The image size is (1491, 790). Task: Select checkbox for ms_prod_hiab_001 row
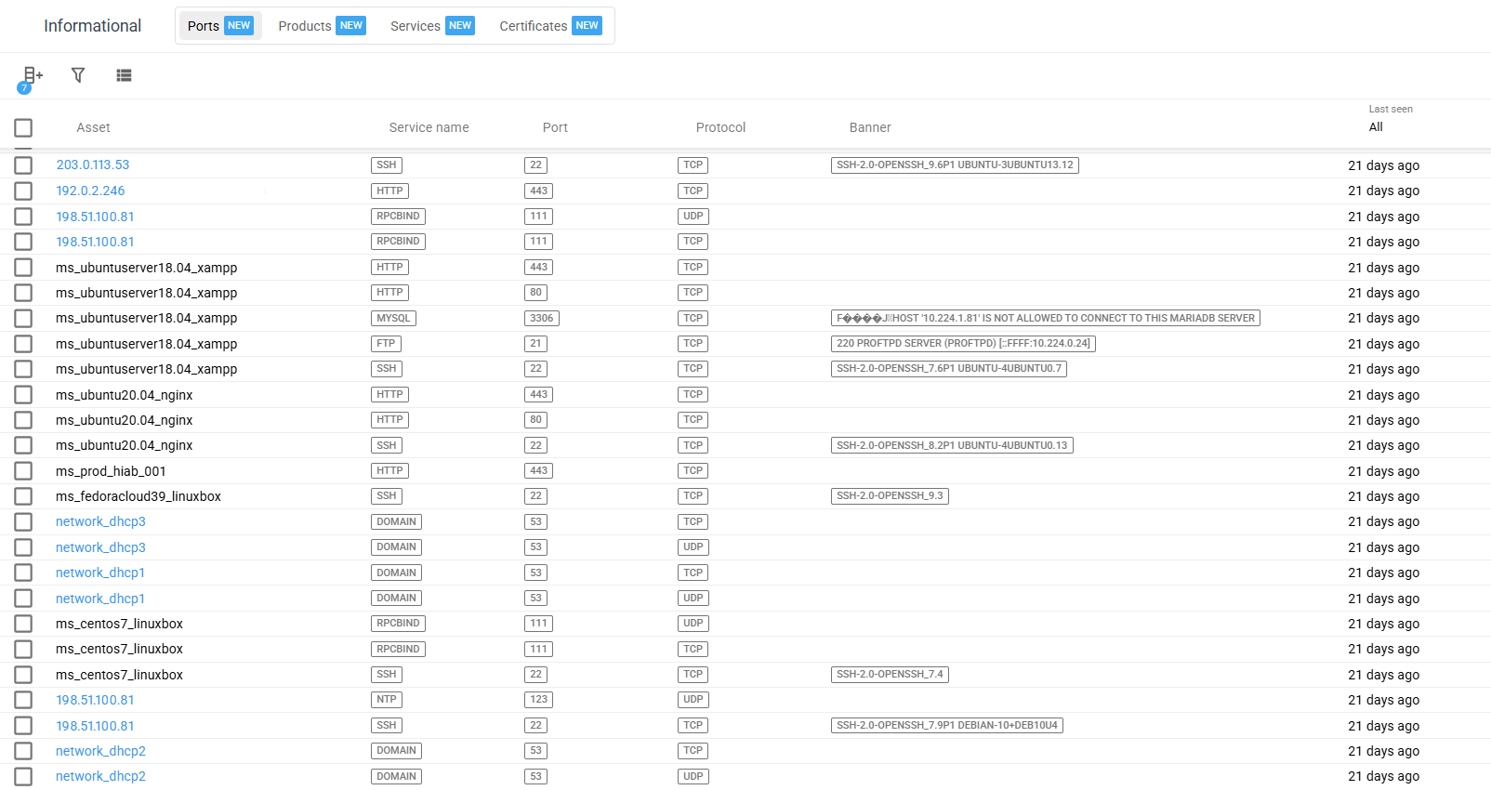click(x=23, y=471)
